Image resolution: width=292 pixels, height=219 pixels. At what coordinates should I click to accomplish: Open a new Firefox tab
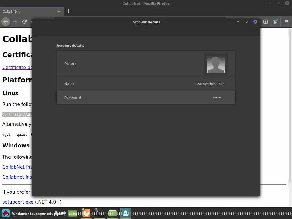click(x=69, y=11)
